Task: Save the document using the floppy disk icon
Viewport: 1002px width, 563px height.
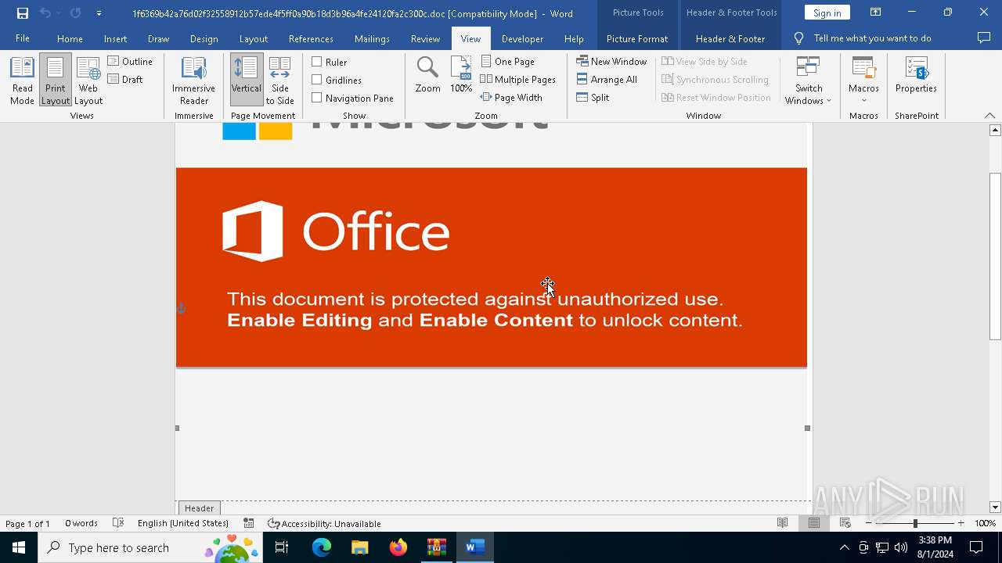Action: coord(23,13)
